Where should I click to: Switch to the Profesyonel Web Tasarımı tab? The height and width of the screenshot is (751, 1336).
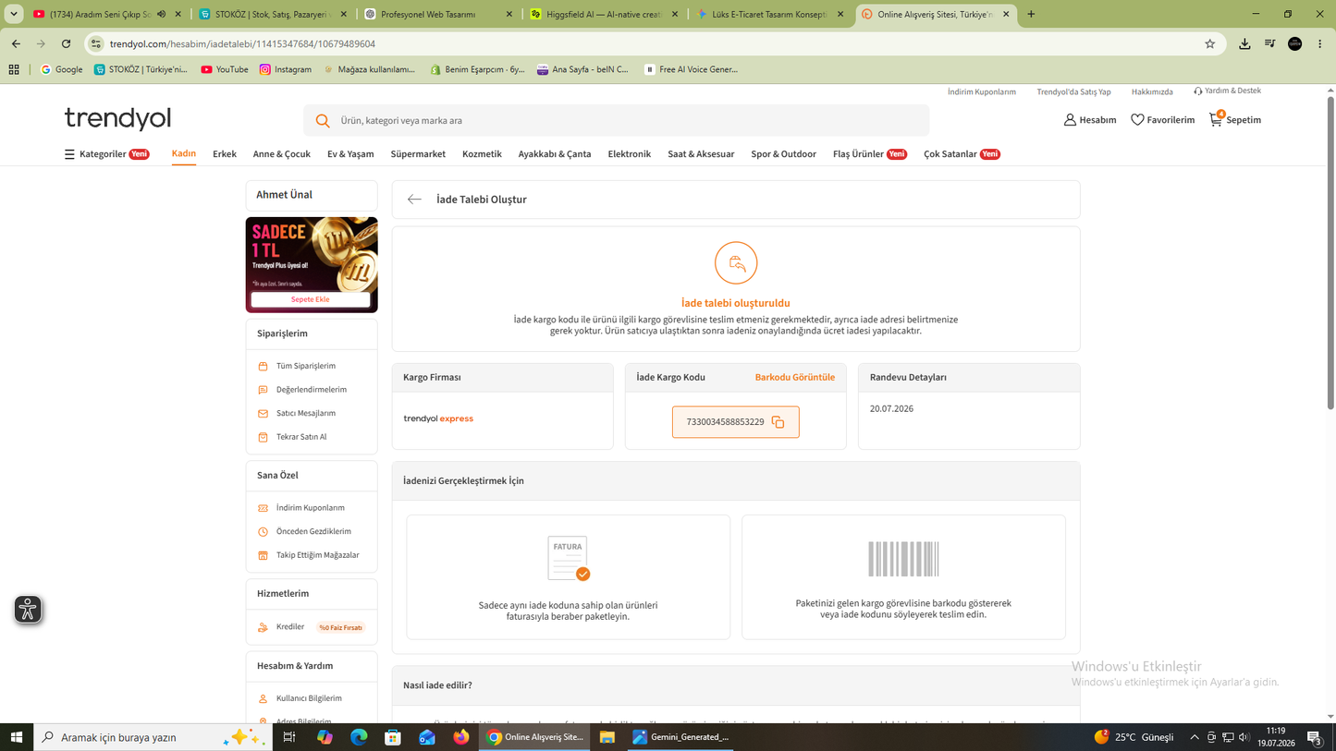click(x=439, y=14)
